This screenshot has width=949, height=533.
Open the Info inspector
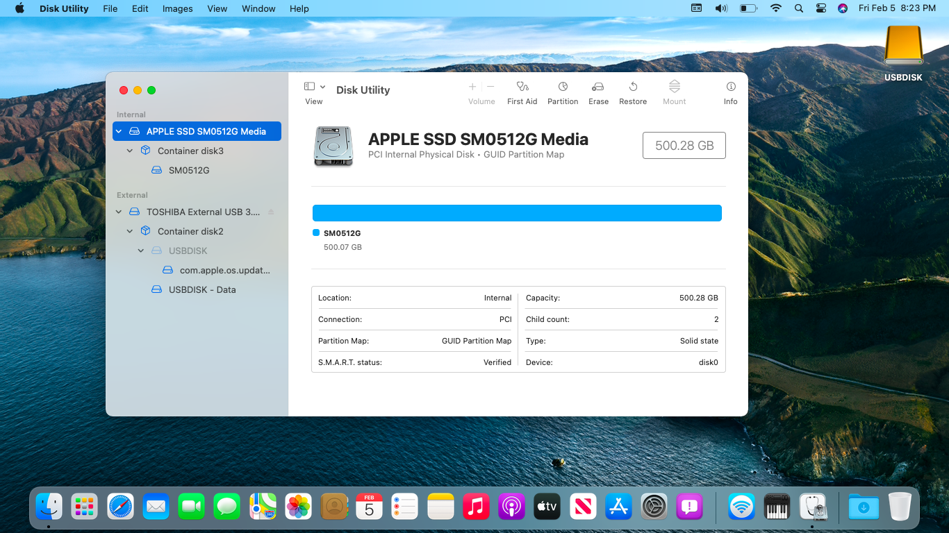click(x=731, y=87)
